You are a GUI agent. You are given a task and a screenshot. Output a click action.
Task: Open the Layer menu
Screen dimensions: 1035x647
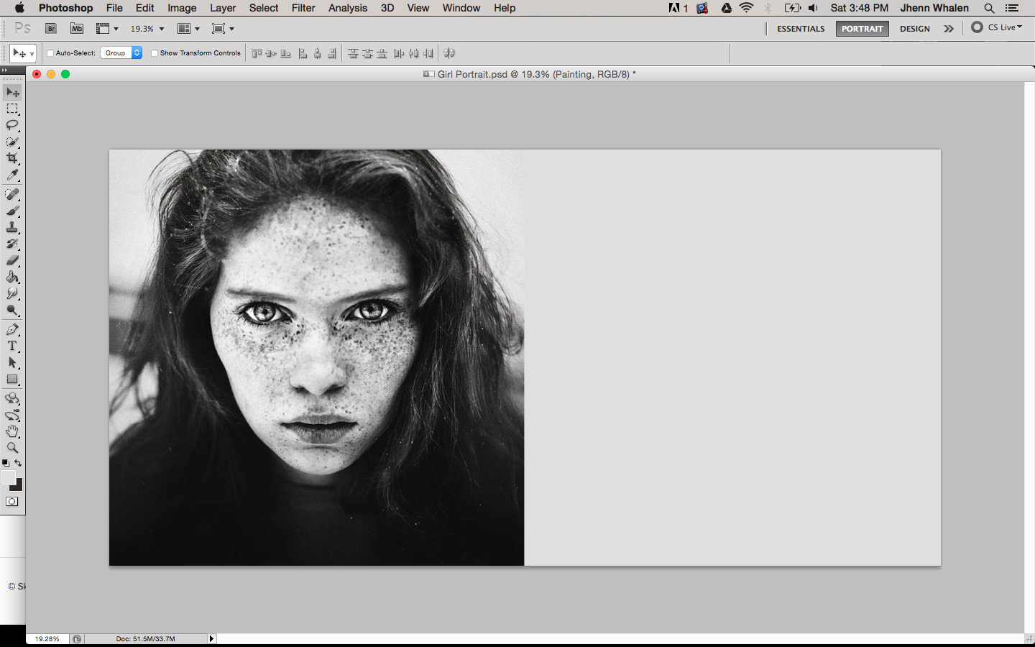coord(223,8)
